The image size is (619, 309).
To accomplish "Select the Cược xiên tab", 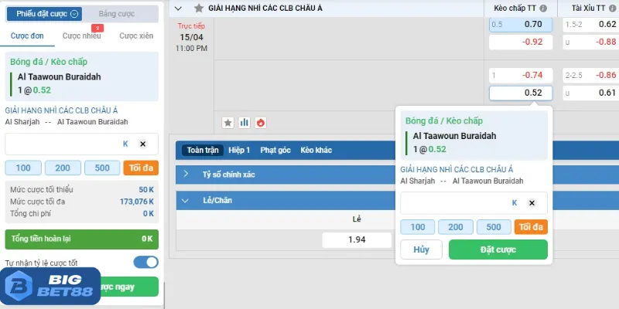I will pos(136,36).
